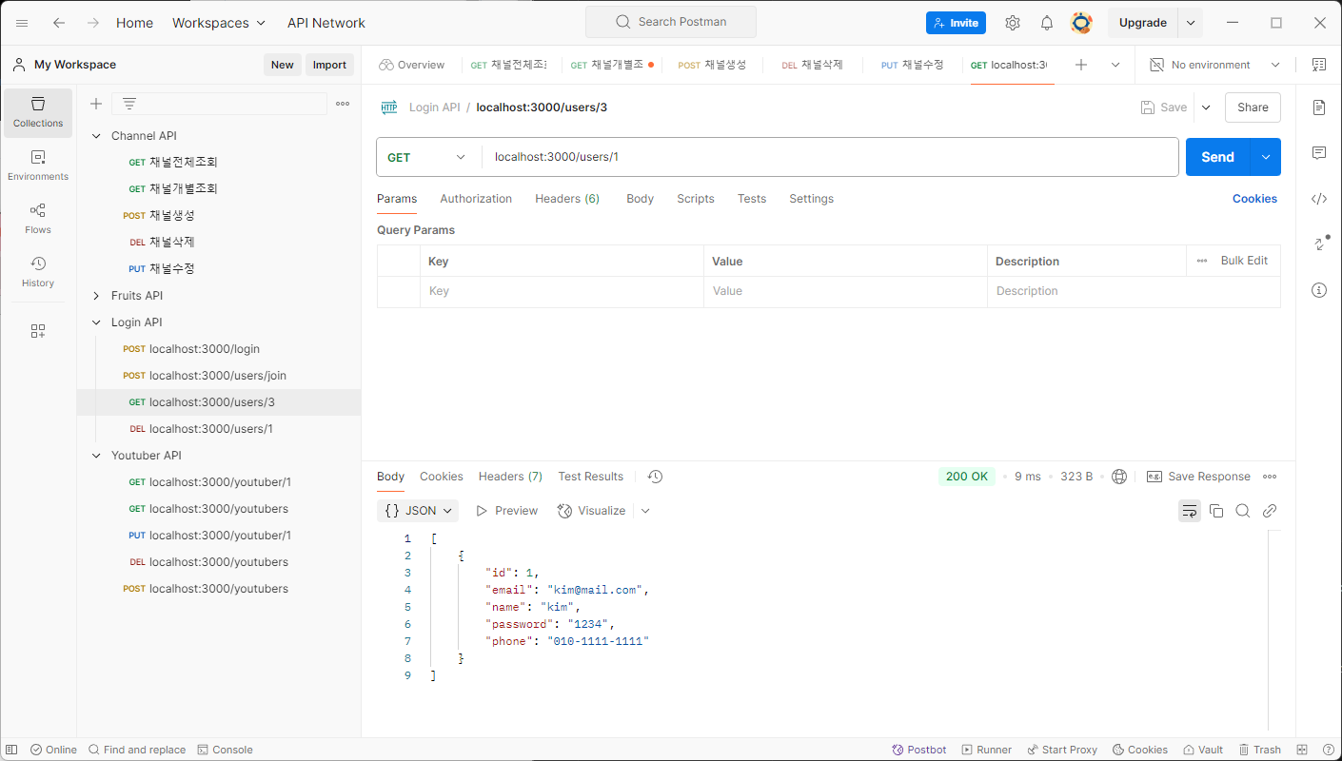The image size is (1342, 761).
Task: Open the Documentation icon in right sidebar
Action: pos(1319,107)
